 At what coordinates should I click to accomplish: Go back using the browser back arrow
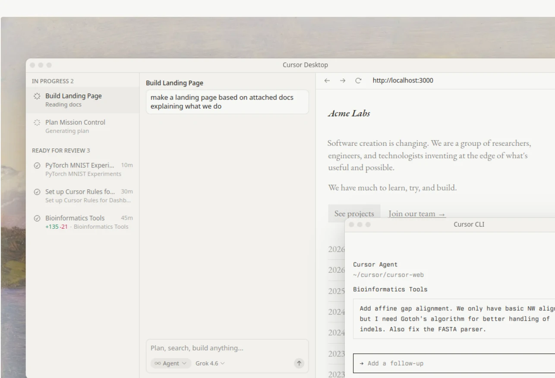pos(327,81)
